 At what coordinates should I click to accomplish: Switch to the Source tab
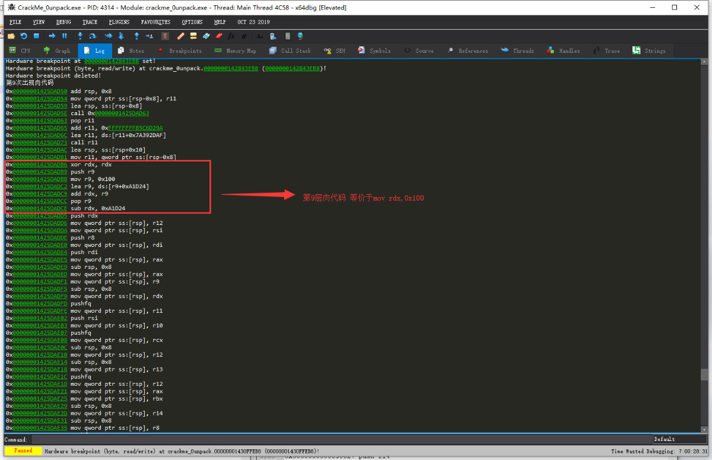pyautogui.click(x=419, y=51)
